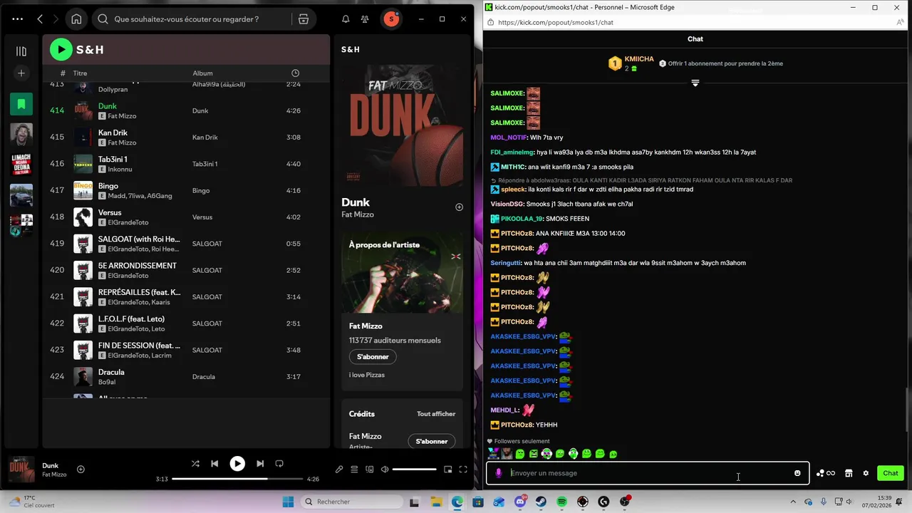The height and width of the screenshot is (513, 912).
Task: Click the main play button in player bar
Action: (237, 463)
